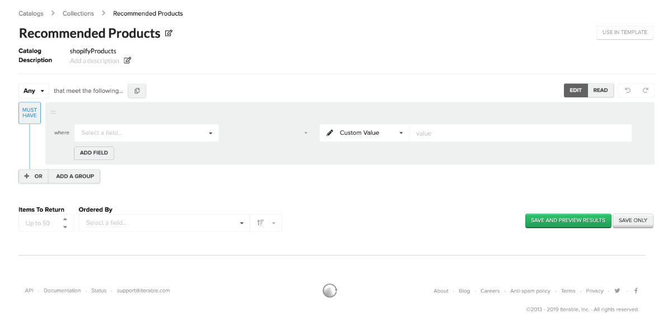The image size is (672, 321).
Task: Expand the Custom Value type dropdown
Action: [x=365, y=133]
